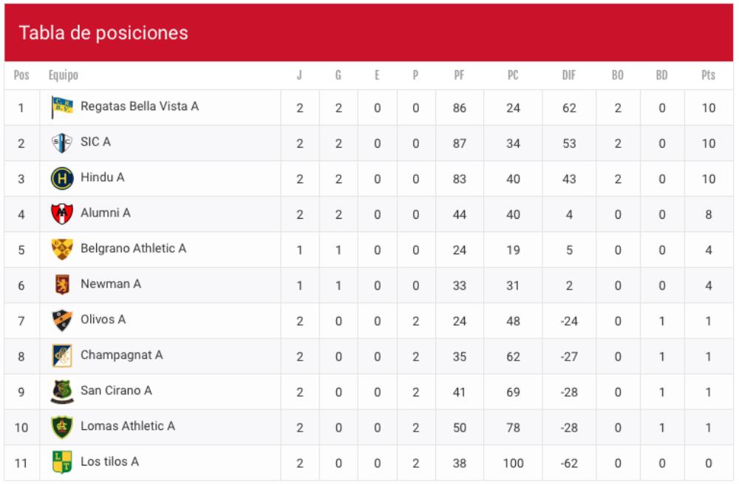Click the Hindu club crest icon
Screen dimensions: 739x484
[61, 178]
